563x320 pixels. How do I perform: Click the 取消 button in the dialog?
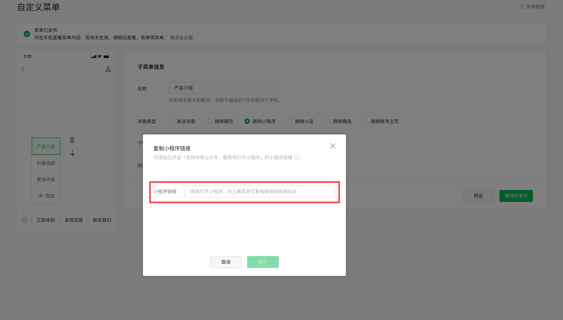pos(226,262)
